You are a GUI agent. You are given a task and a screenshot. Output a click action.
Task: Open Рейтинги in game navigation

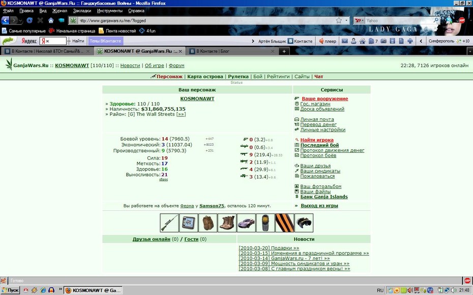[278, 77]
